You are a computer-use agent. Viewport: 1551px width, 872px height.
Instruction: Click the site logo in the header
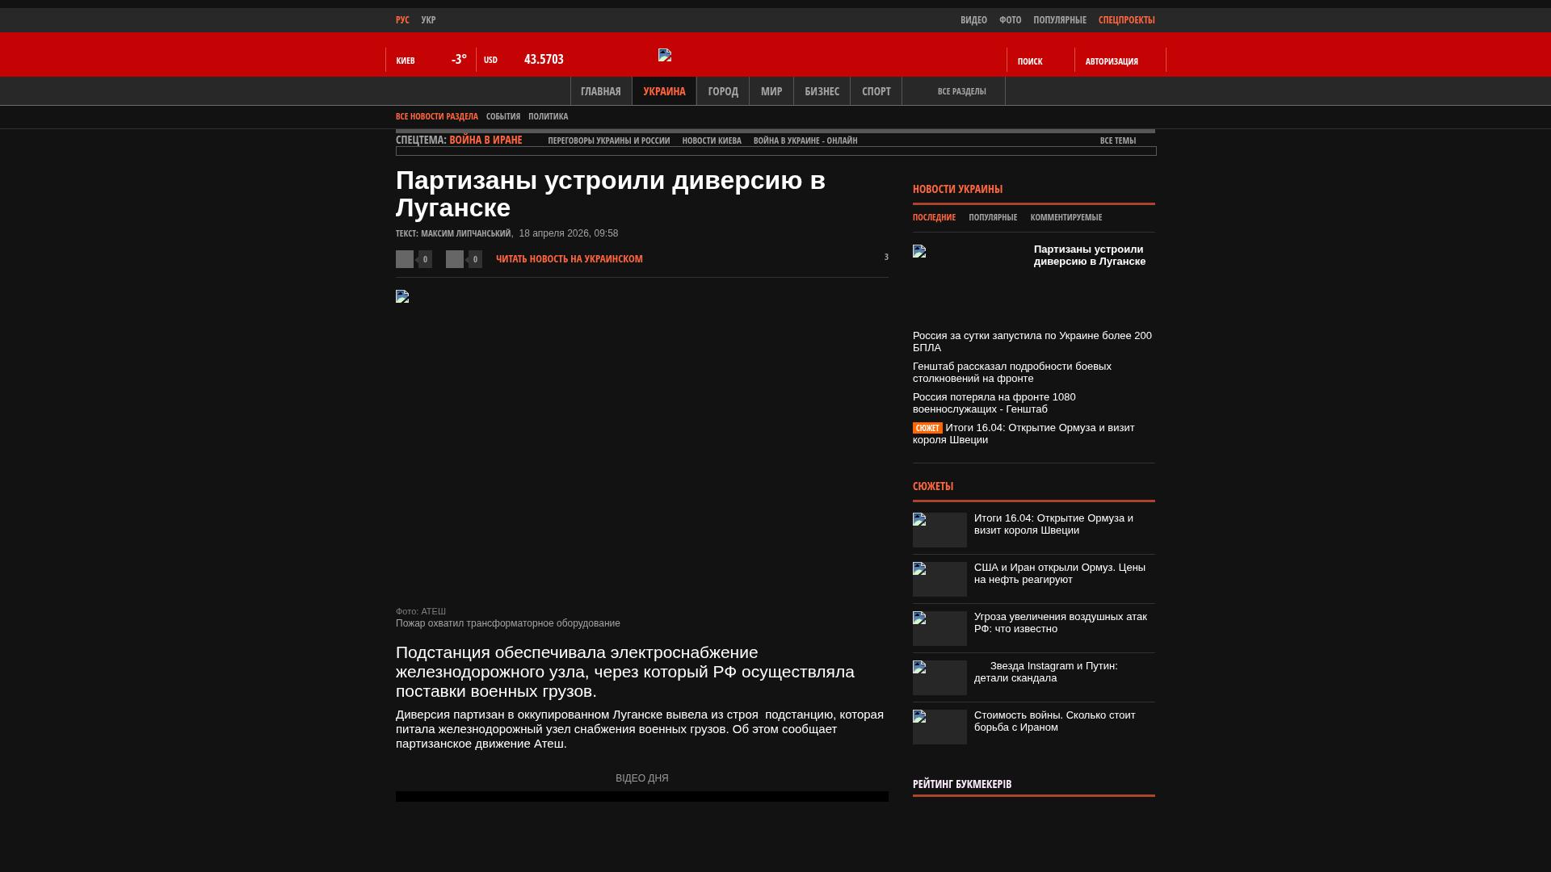pyautogui.click(x=665, y=55)
